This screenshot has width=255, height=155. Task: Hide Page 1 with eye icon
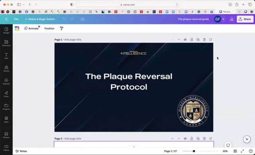185,39
